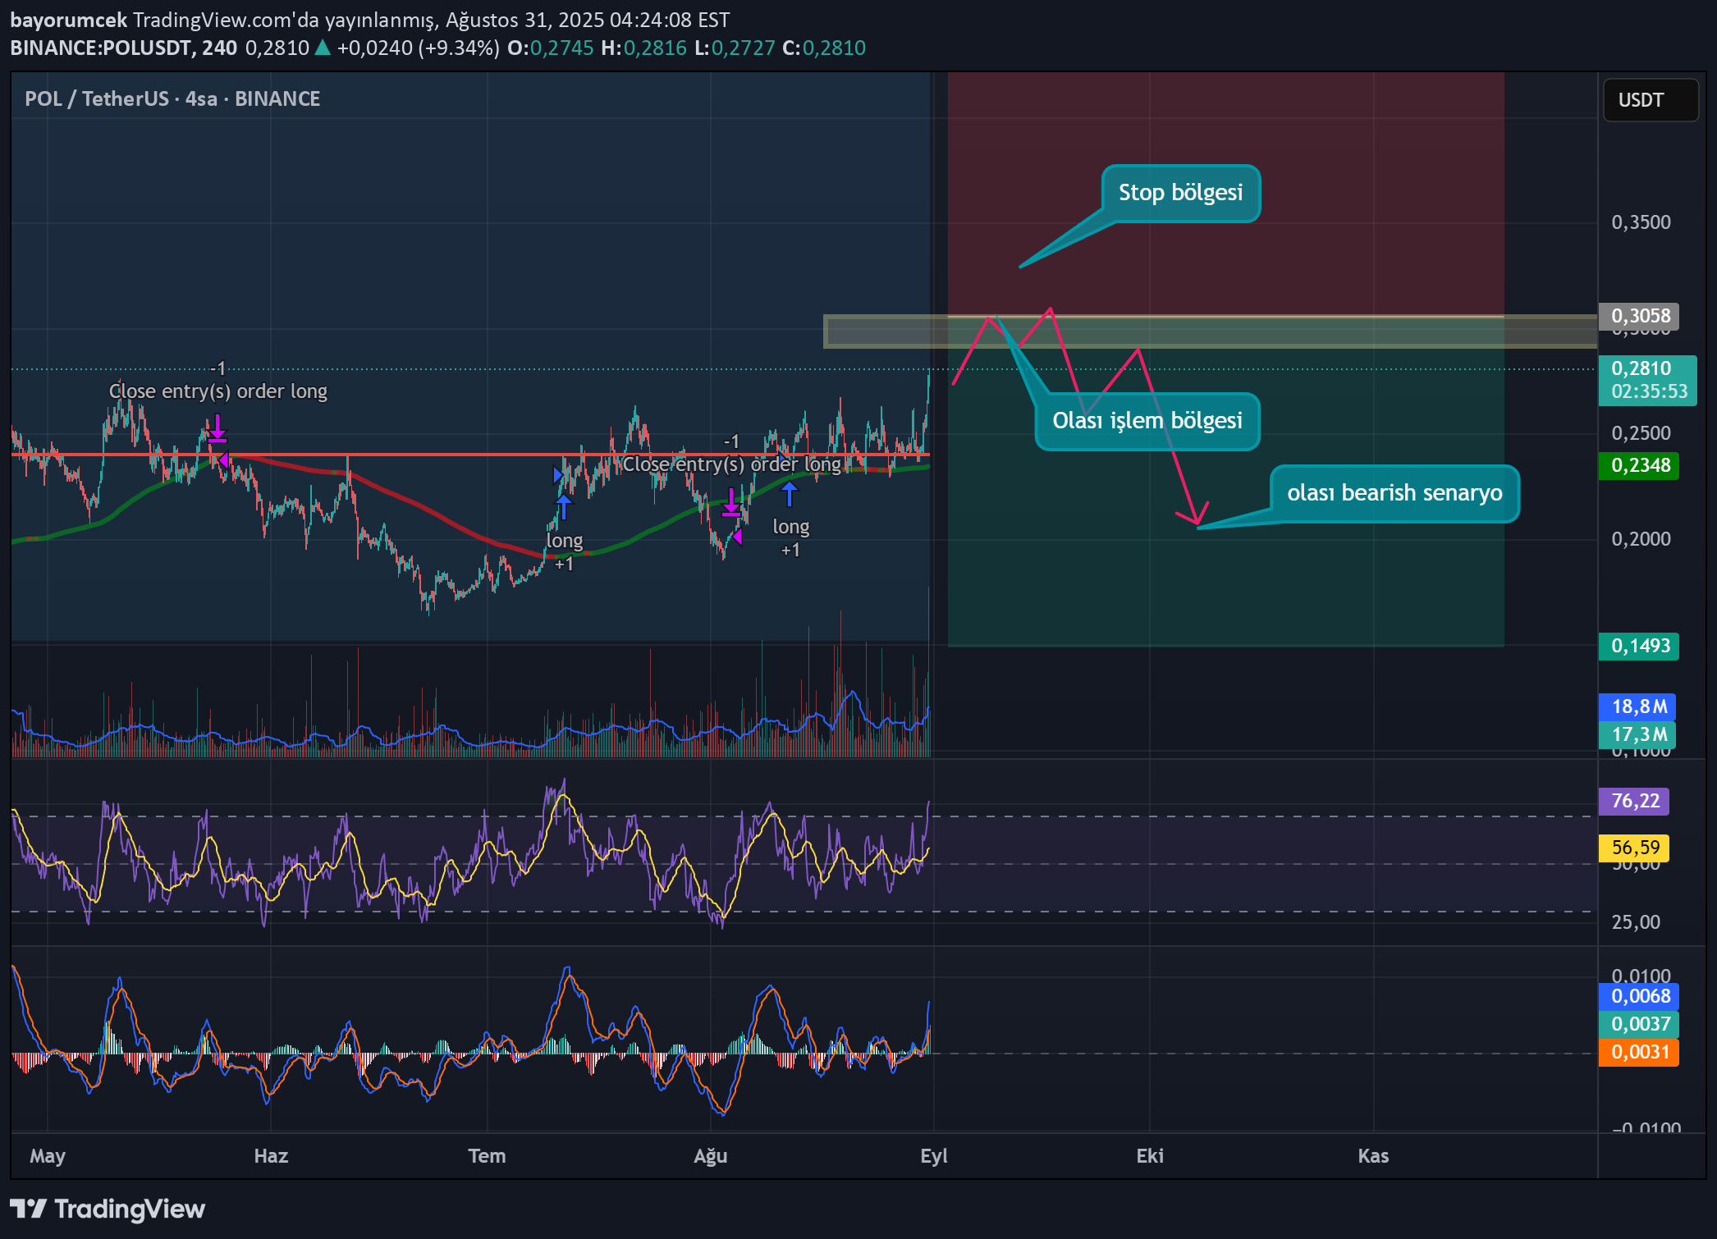Select the 'Stop bölgesi' callout

click(x=1180, y=193)
